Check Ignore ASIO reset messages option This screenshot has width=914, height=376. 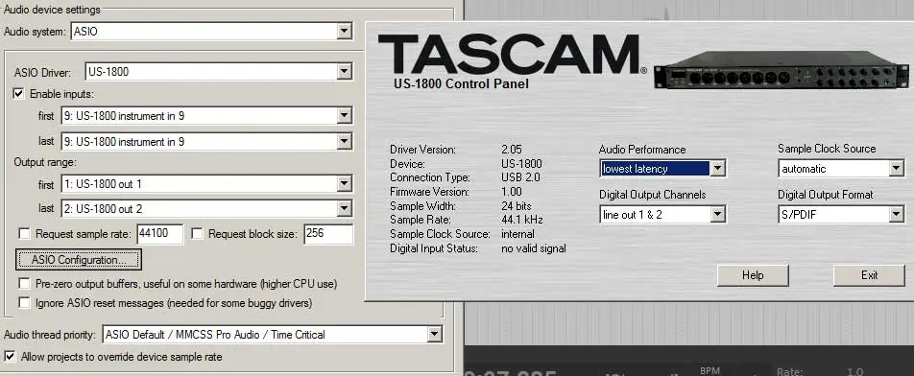click(x=25, y=303)
